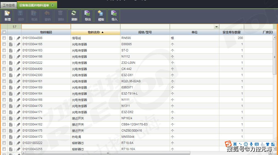278x155 pixels.
Task: Check the box for row 010103044173
Action: 4,137
